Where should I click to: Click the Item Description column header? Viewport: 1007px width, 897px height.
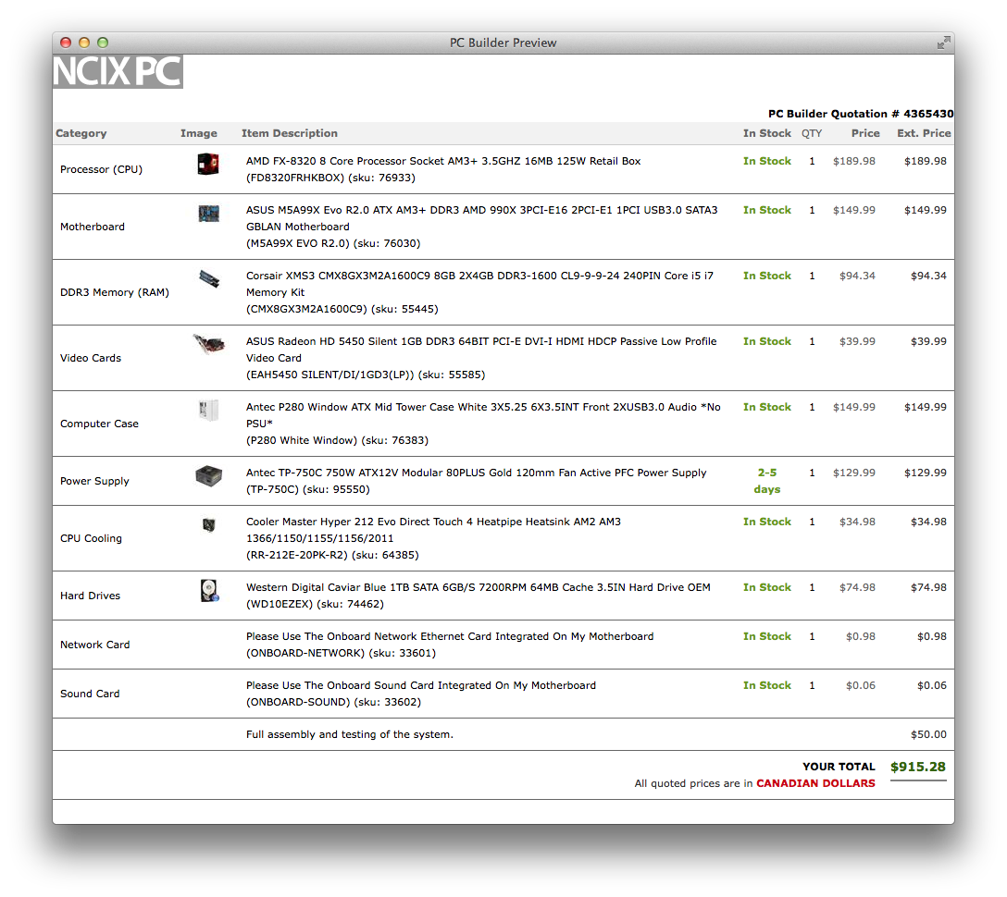[290, 133]
